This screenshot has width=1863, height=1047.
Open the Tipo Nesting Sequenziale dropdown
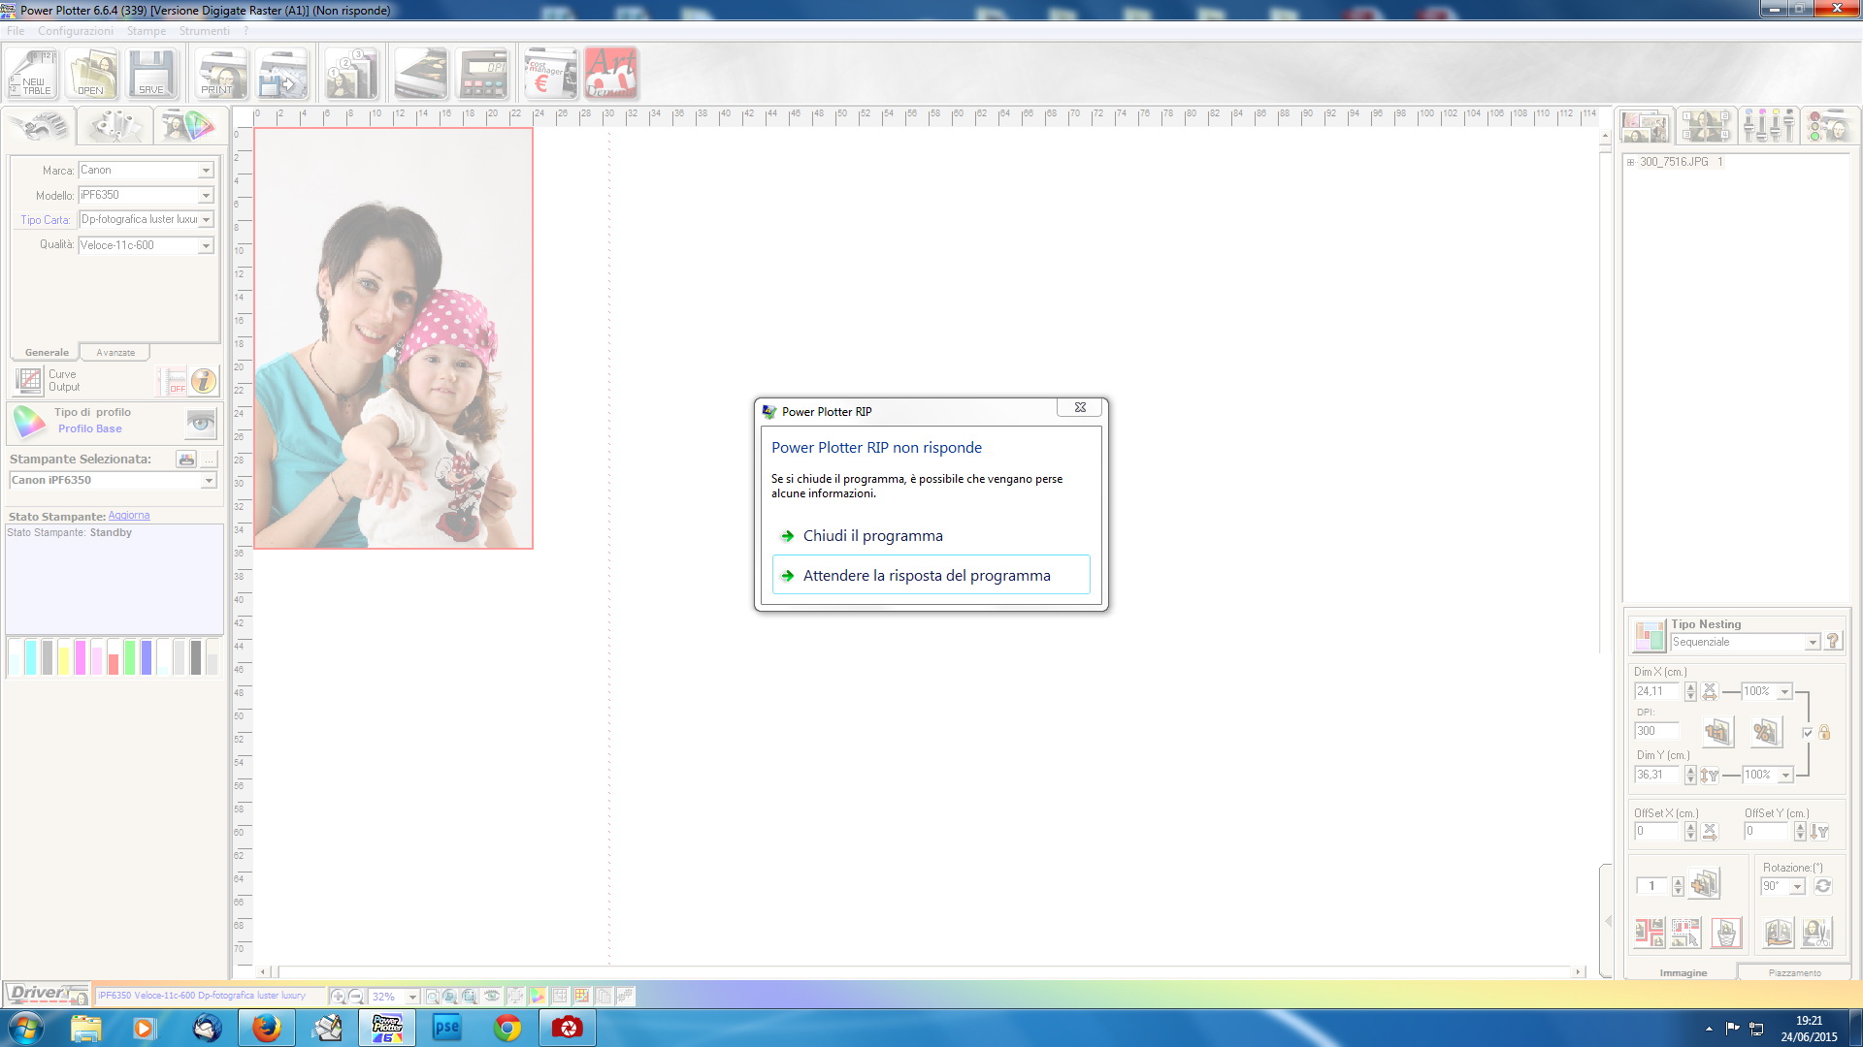1812,643
